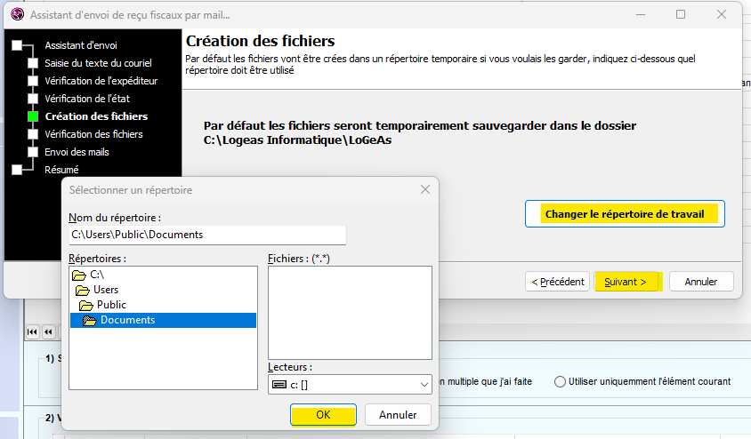Image resolution: width=751 pixels, height=439 pixels.
Task: Click the open folder icon beside Documents
Action: coord(89,321)
